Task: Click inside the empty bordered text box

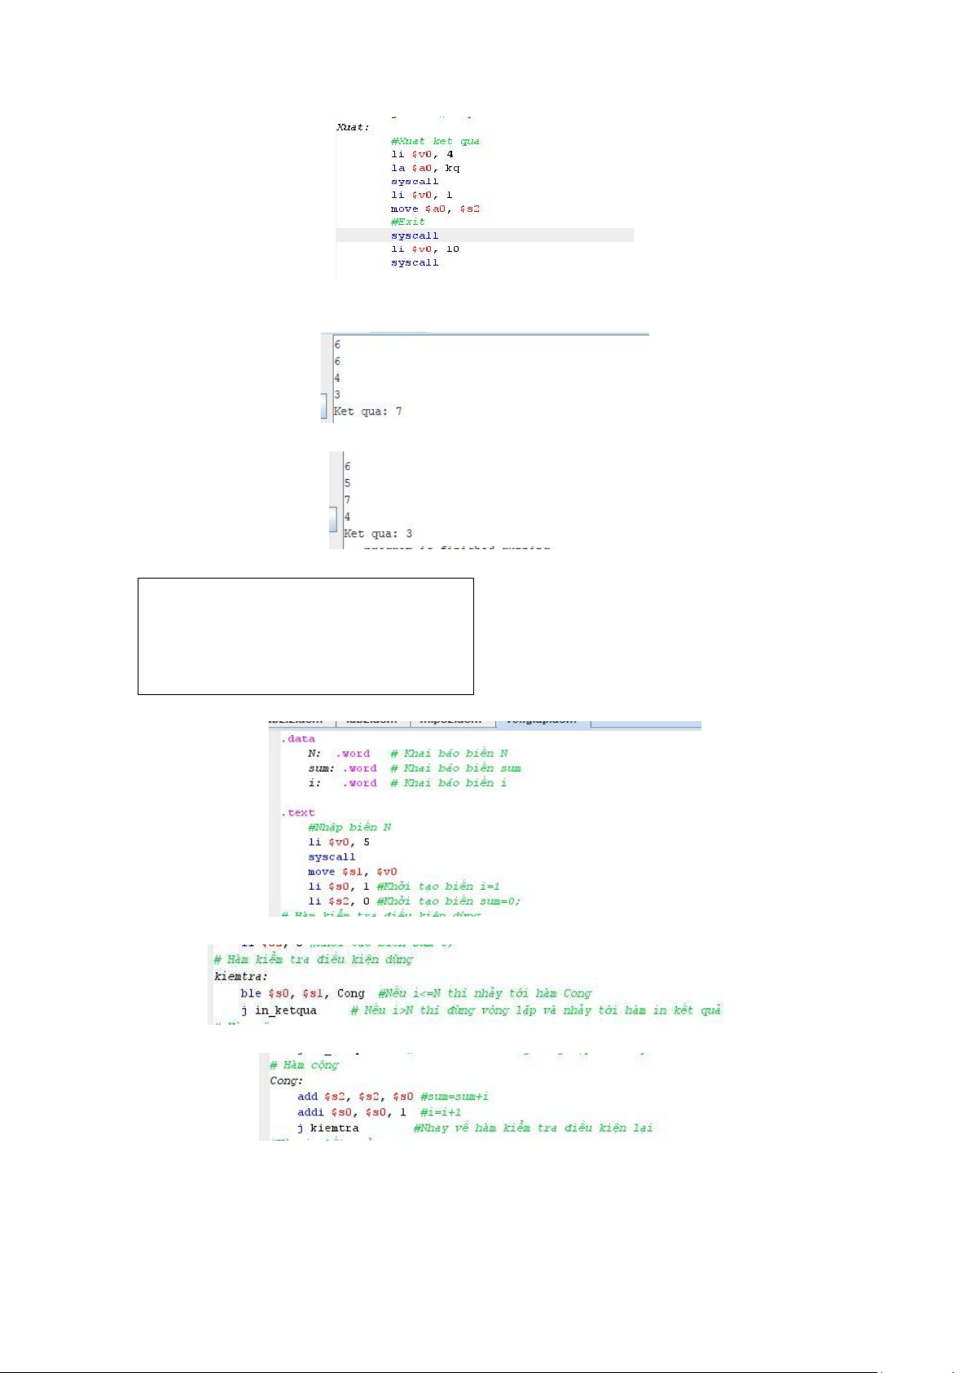Action: [x=305, y=636]
